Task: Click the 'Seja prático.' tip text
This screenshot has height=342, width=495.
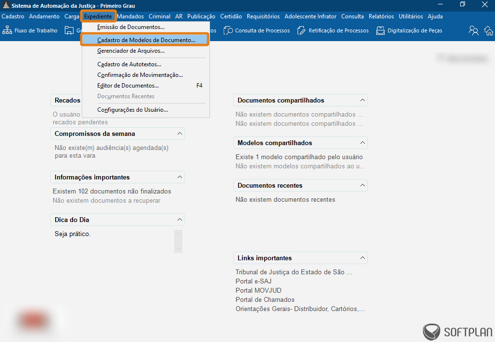Action: 73,234
